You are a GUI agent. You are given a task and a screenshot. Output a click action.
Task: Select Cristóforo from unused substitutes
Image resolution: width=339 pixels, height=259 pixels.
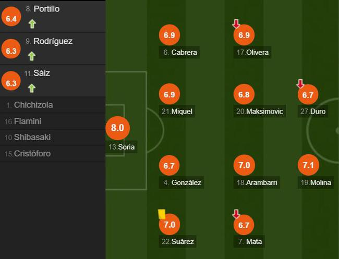point(32,154)
